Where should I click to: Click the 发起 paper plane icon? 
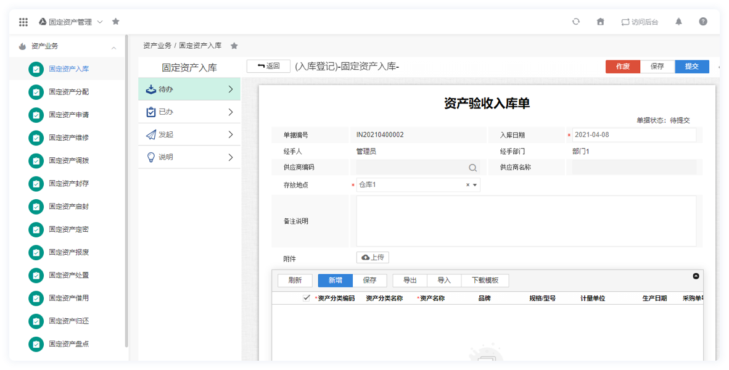tap(150, 134)
